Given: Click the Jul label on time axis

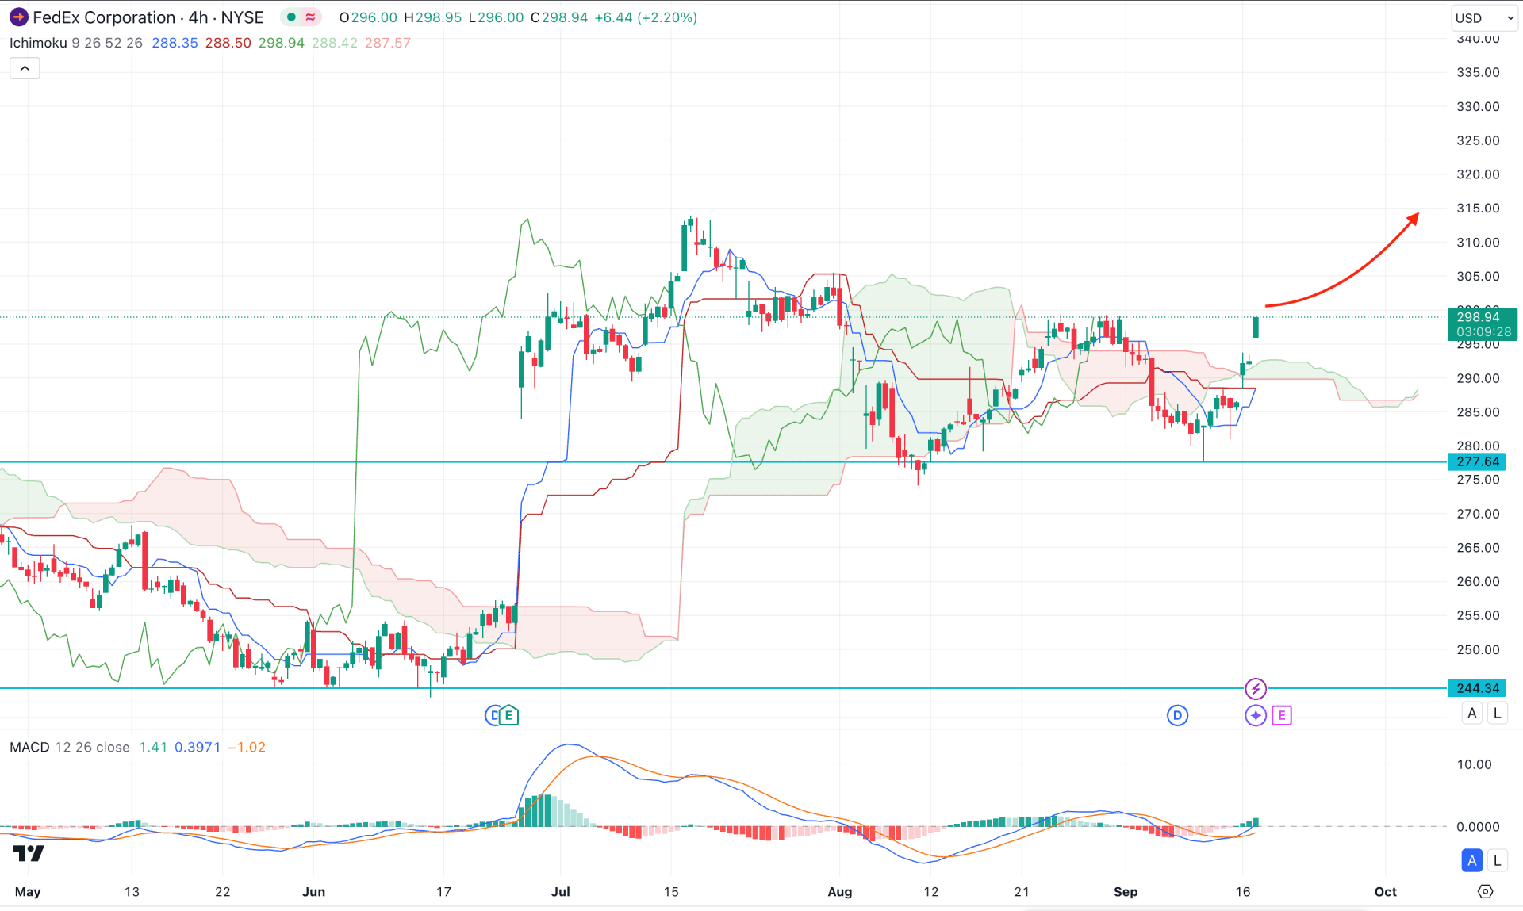Looking at the screenshot, I should click(x=561, y=891).
